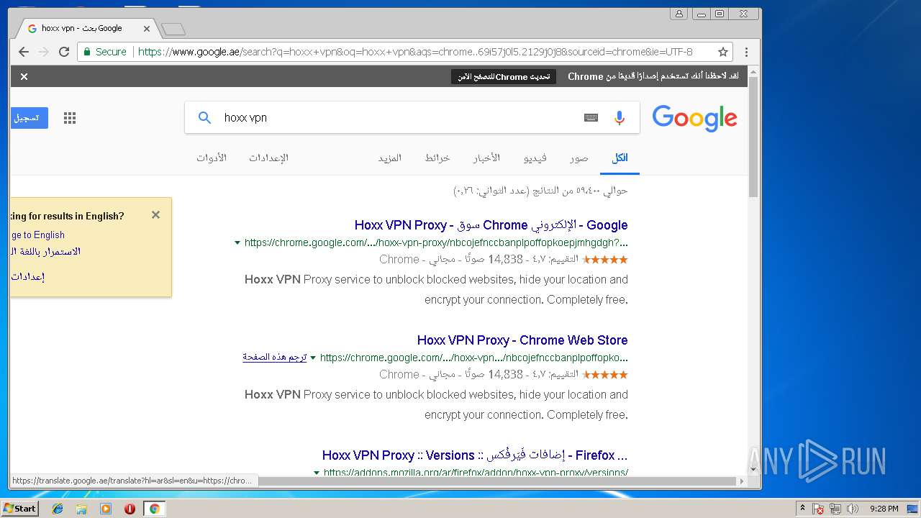Click the change to English link

pos(37,235)
